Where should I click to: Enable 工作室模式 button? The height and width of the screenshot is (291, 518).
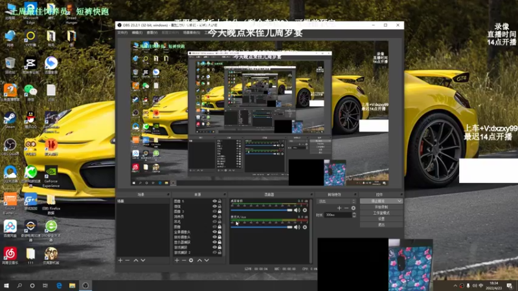click(381, 213)
